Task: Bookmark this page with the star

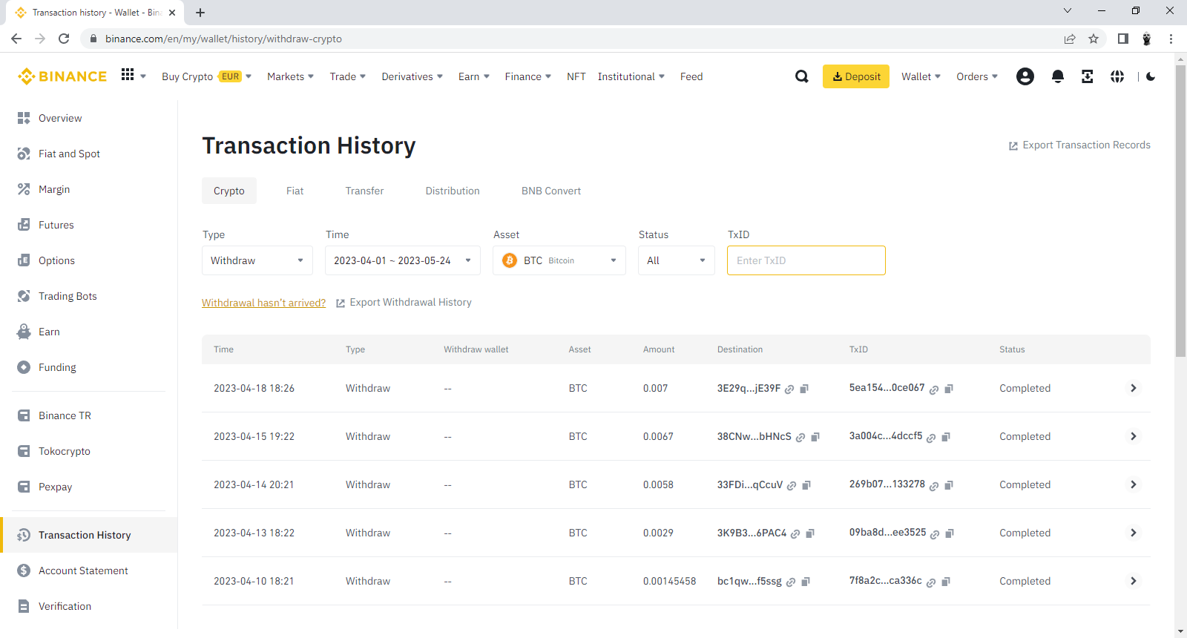Action: [x=1094, y=39]
